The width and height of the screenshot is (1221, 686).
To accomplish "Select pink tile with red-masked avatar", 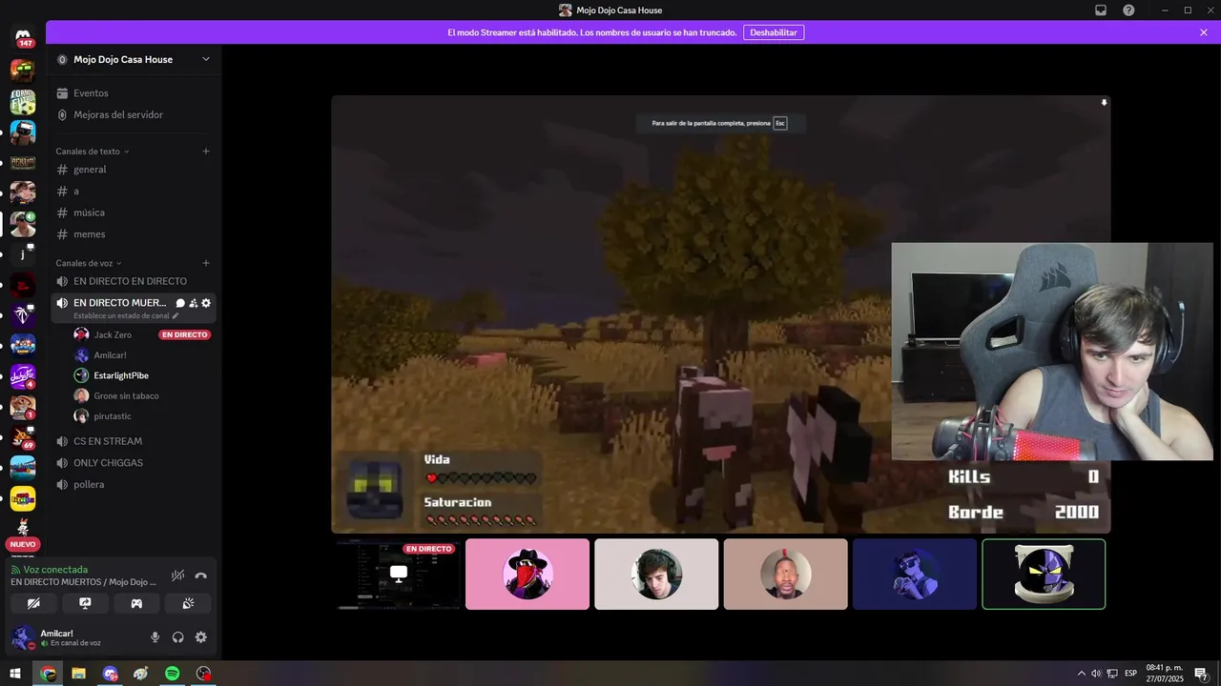I will pos(528,574).
